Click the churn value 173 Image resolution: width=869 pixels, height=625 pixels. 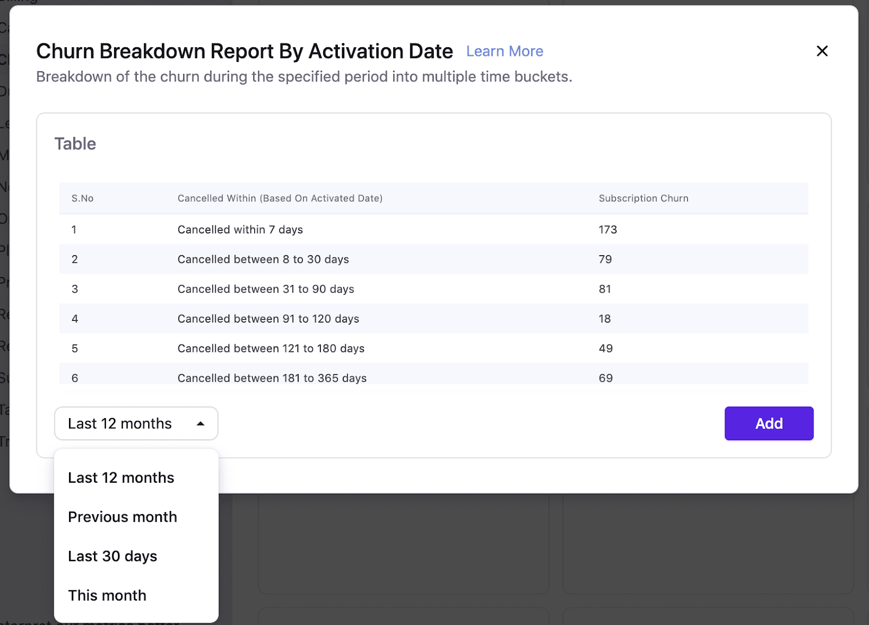point(608,230)
